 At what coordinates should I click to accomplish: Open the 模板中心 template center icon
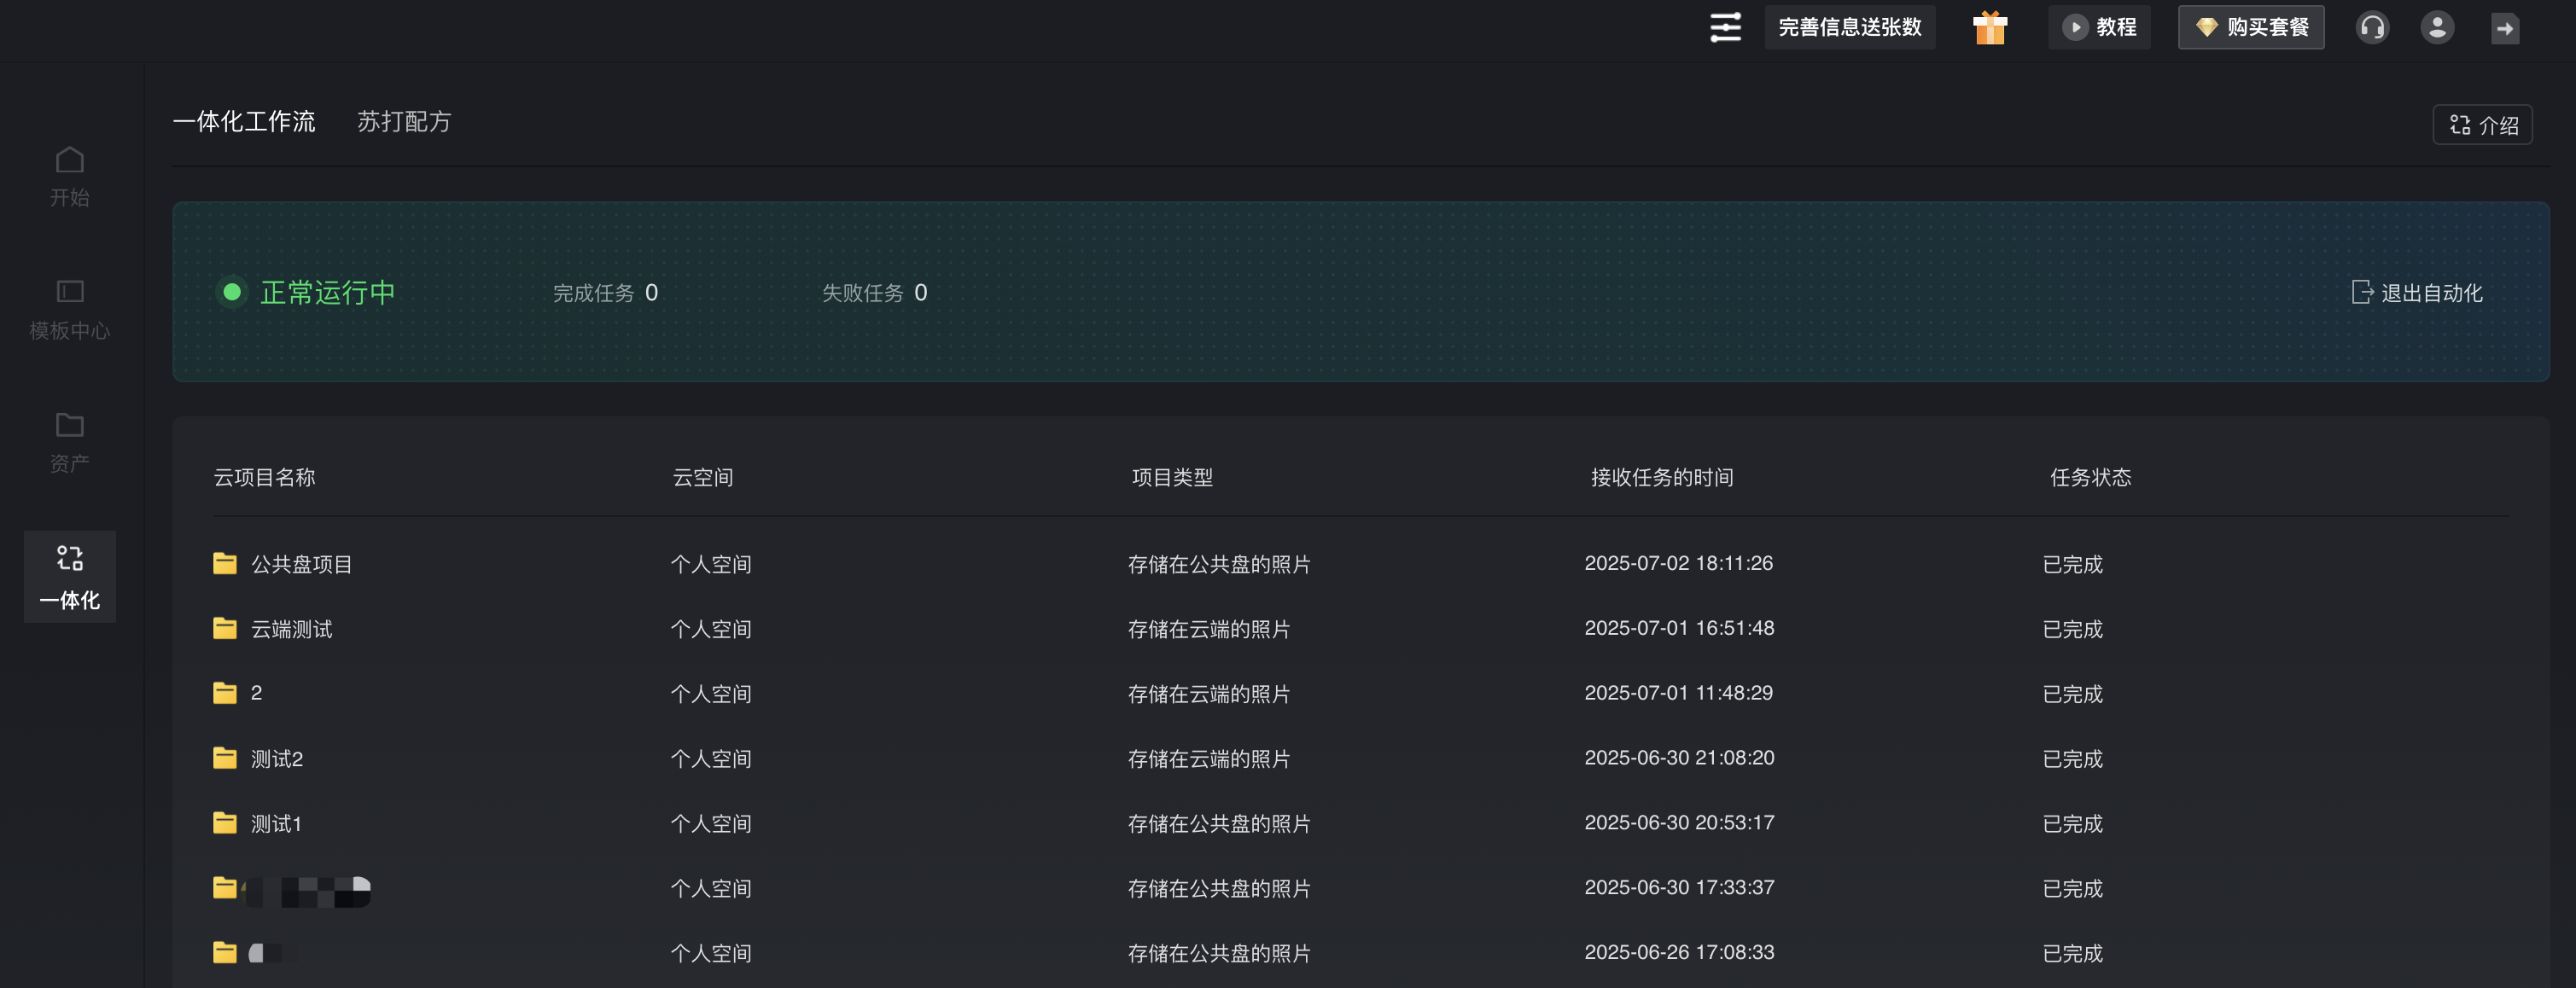pyautogui.click(x=69, y=308)
